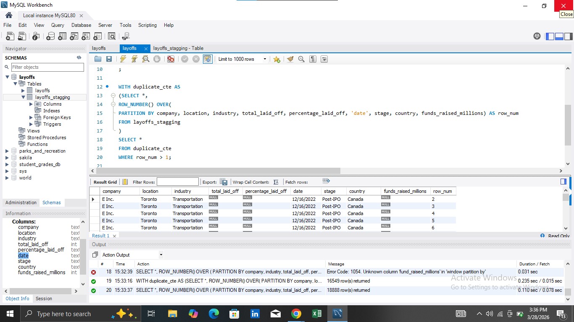
Task: Expand the sakila schema
Action: [x=7, y=158]
